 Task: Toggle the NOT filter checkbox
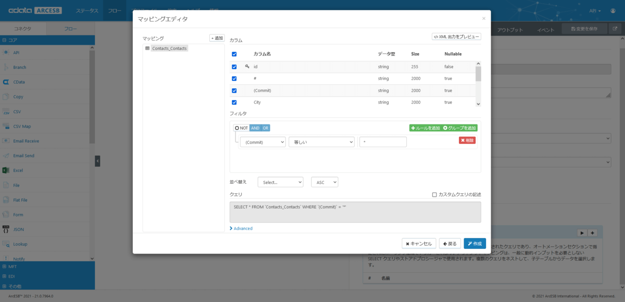237,128
